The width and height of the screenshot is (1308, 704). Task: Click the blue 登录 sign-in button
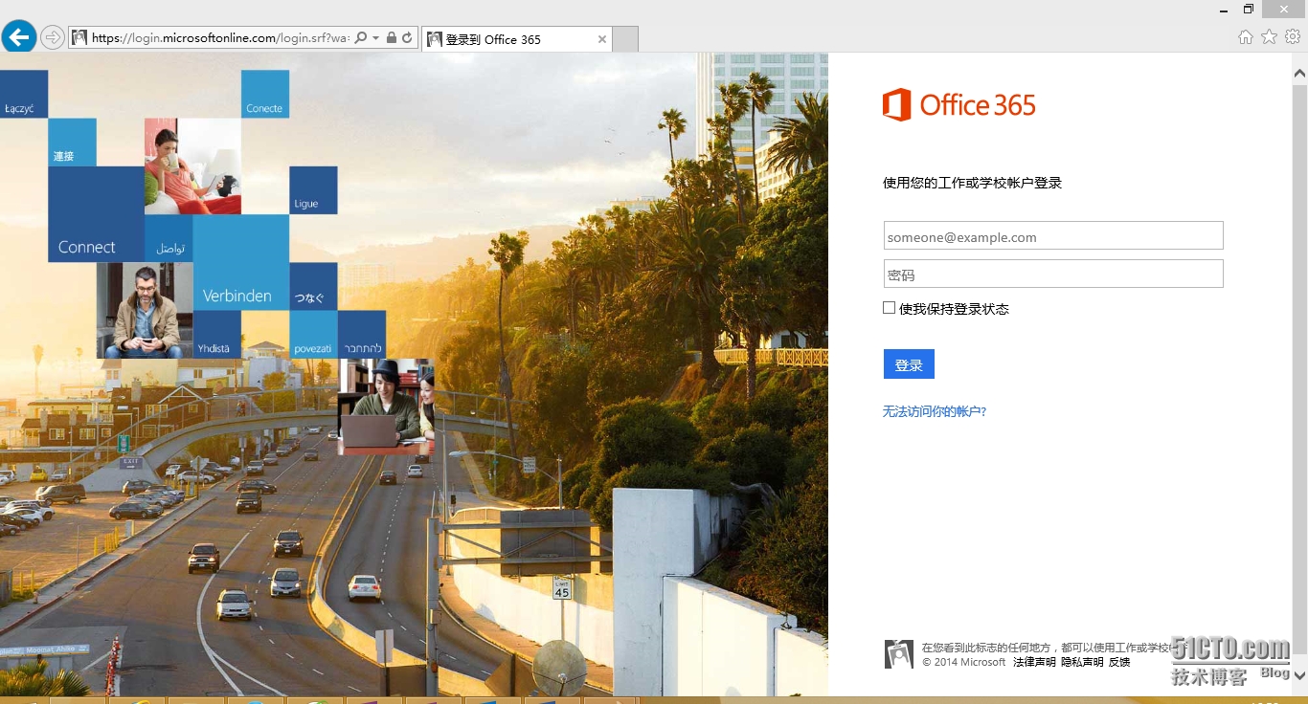click(x=908, y=364)
